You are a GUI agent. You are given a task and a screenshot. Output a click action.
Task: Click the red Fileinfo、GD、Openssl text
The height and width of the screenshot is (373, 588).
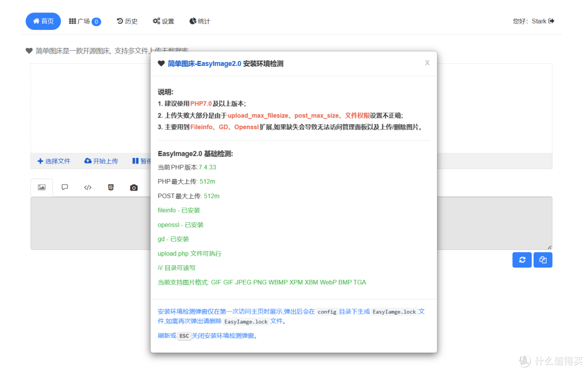(224, 127)
